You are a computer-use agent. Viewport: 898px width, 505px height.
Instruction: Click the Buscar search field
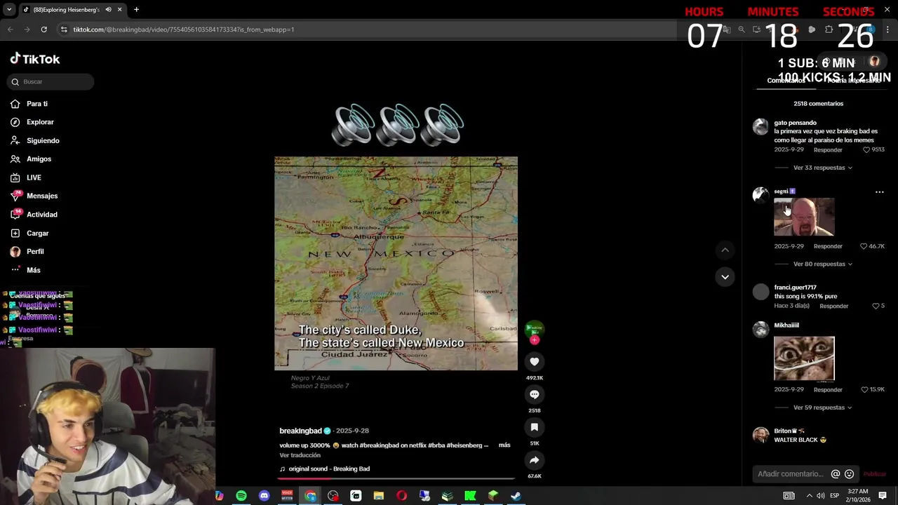[51, 81]
